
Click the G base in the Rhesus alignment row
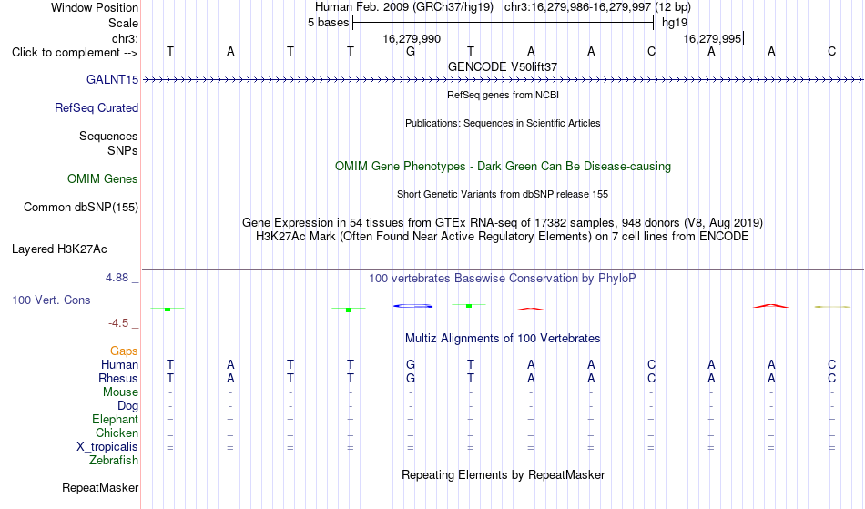point(411,378)
